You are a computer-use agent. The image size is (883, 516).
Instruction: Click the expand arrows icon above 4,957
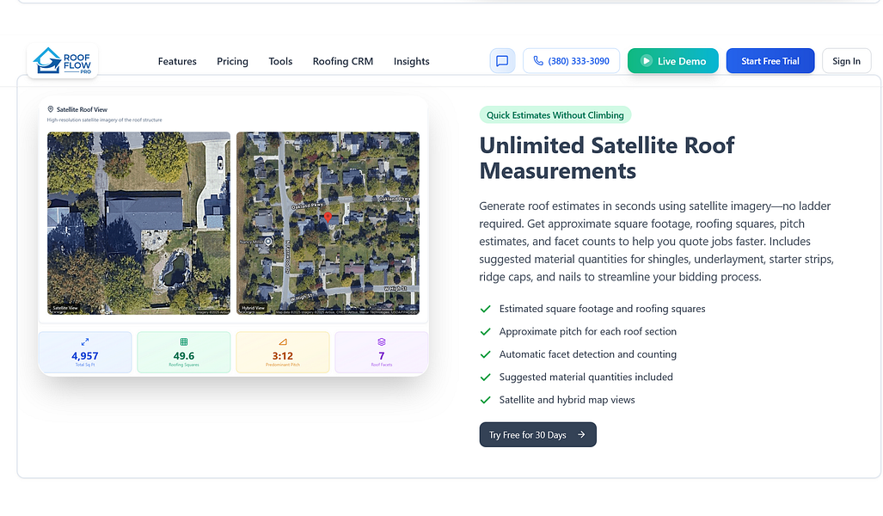tap(85, 342)
